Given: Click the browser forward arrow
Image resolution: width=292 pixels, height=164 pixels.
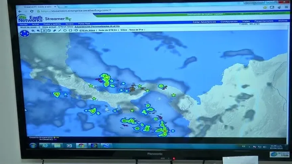Looking at the screenshot, I should (x=26, y=12).
